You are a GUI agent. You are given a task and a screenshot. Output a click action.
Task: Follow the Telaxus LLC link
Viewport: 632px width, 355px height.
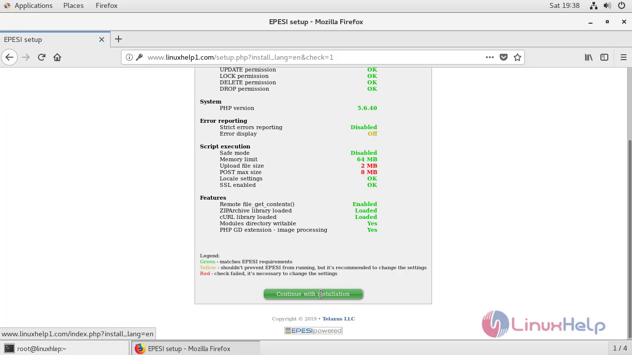[x=339, y=319]
